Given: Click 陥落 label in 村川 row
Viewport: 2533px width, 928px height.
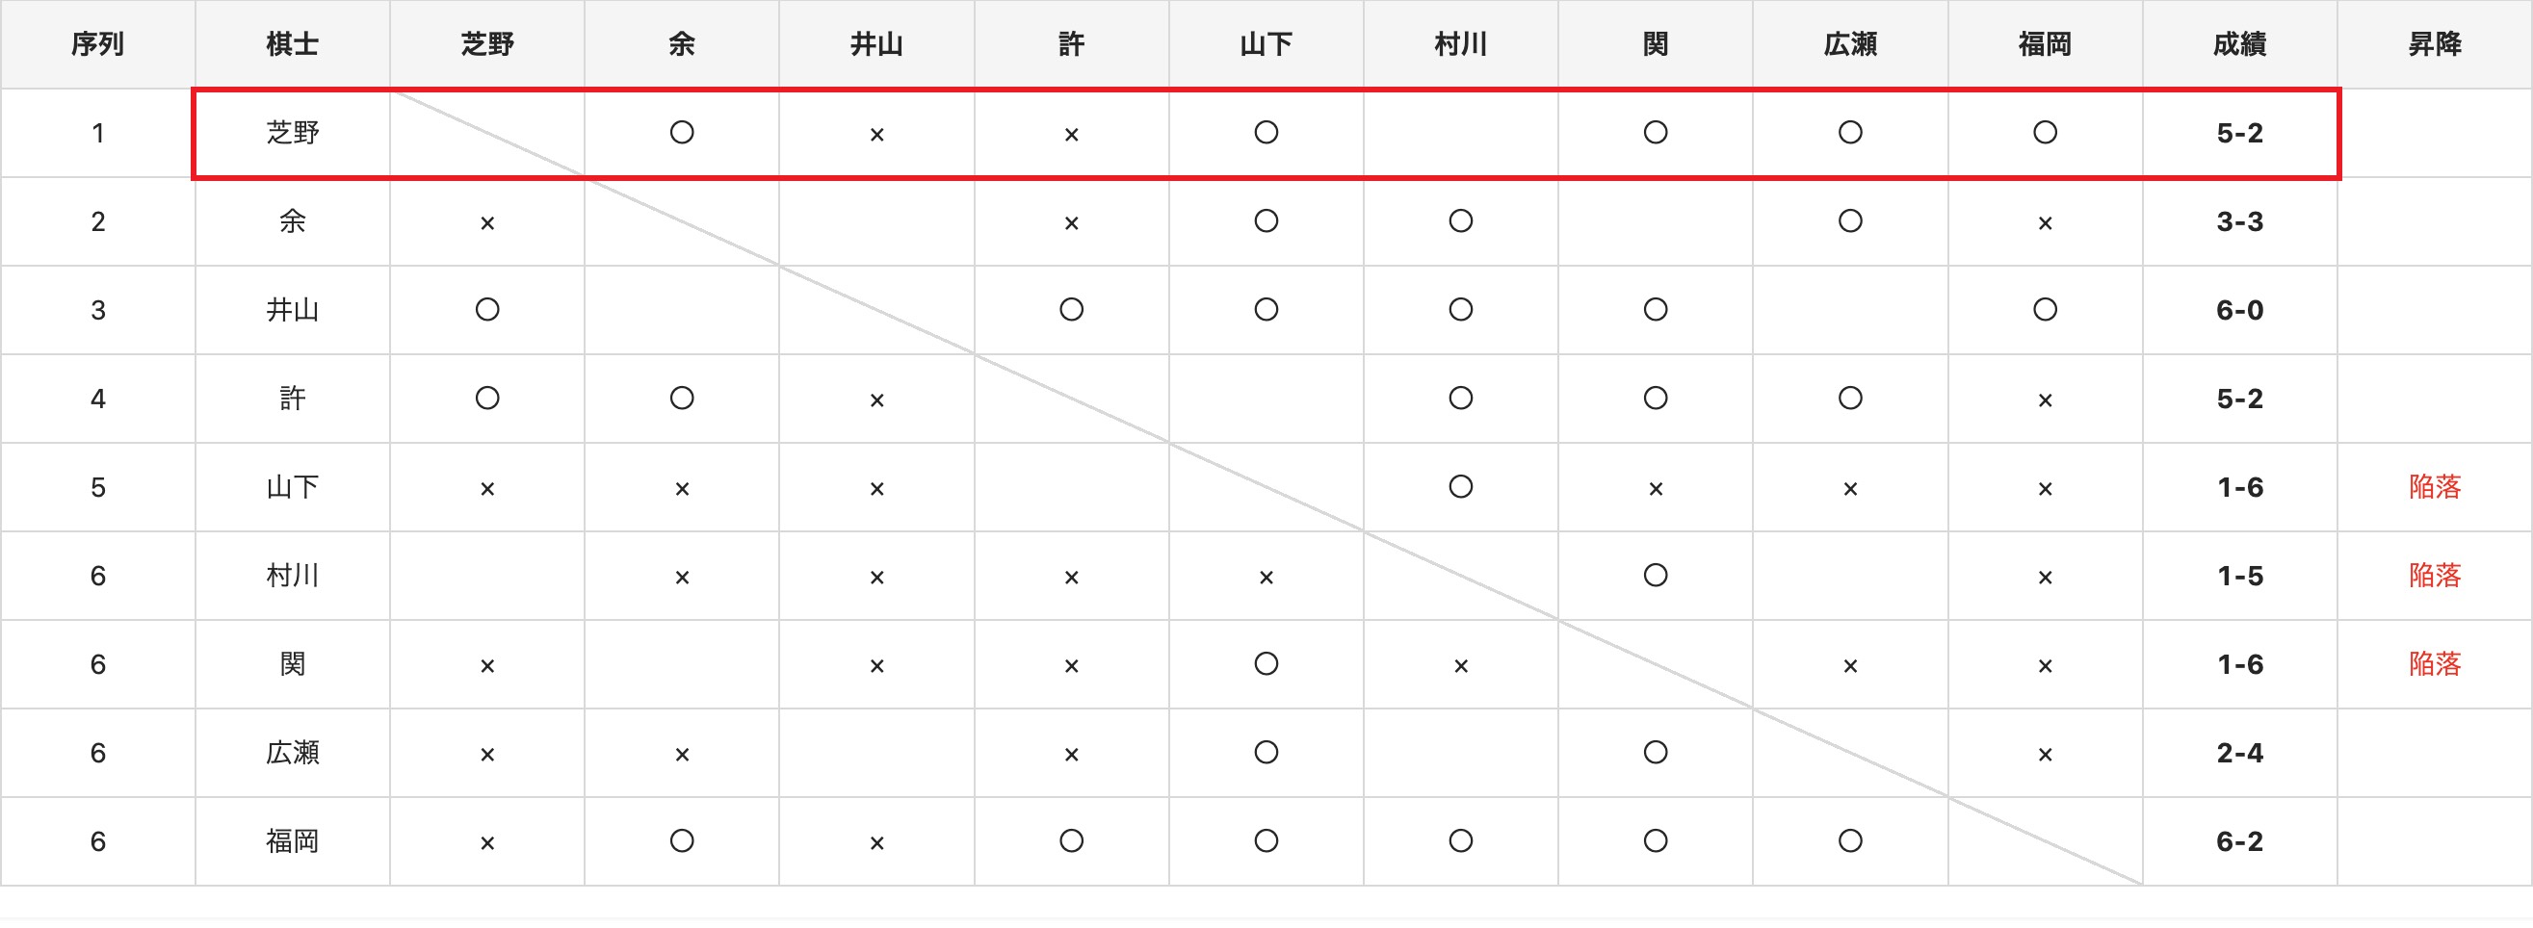Looking at the screenshot, I should click(2434, 576).
